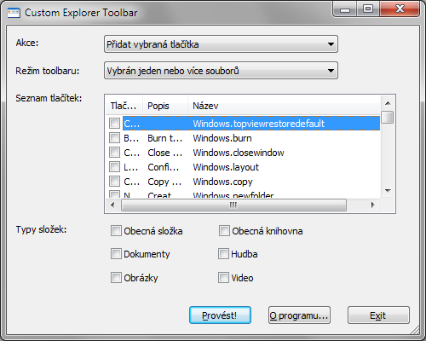Click the Custom Explorer Toolbar title icon
Viewport: 426px width, 341px height.
(14, 13)
